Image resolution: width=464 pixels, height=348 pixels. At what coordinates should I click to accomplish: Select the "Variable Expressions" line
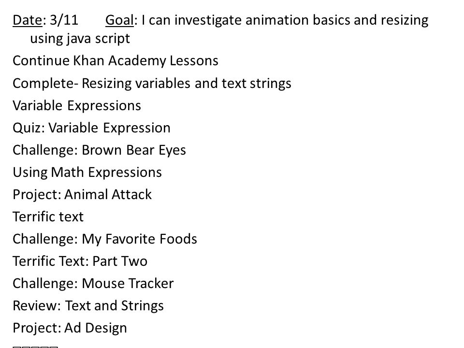pyautogui.click(x=77, y=106)
